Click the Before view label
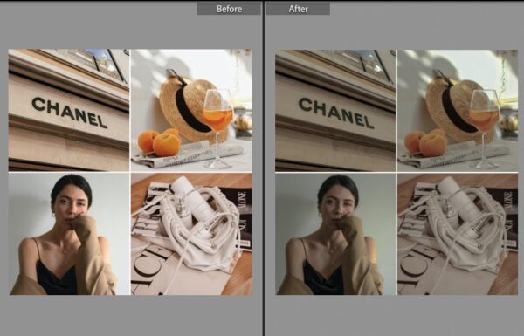 pyautogui.click(x=229, y=9)
